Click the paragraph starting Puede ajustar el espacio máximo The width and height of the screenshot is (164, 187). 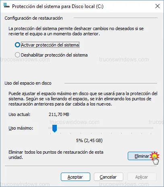coord(83,99)
